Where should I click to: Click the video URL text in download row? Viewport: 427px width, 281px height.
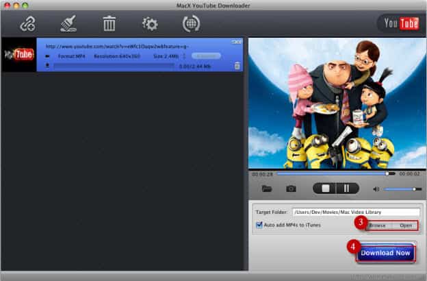pos(117,47)
